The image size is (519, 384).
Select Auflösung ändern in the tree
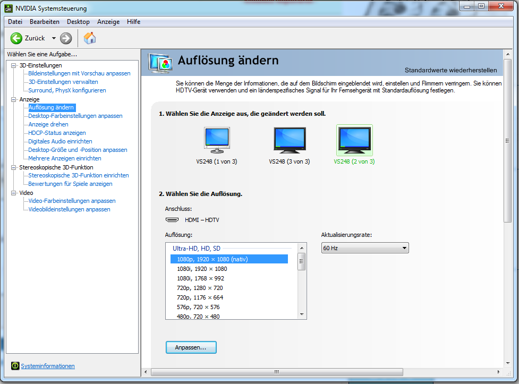coord(52,108)
